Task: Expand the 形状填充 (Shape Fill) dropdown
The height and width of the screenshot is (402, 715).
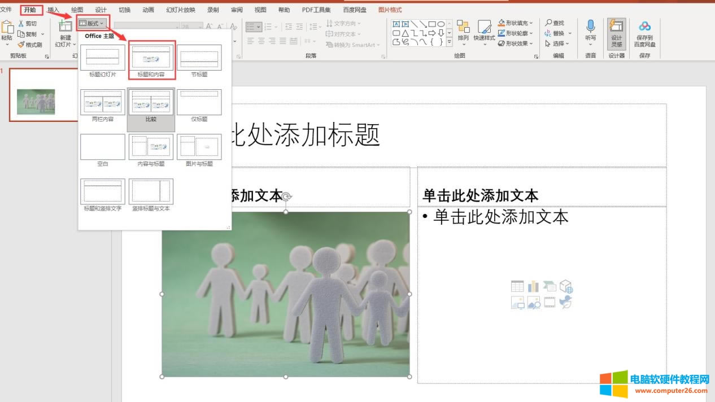Action: (x=515, y=23)
